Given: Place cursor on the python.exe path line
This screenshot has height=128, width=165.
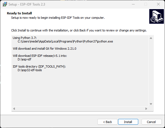Looking at the screenshot, I should pyautogui.click(x=65, y=41).
